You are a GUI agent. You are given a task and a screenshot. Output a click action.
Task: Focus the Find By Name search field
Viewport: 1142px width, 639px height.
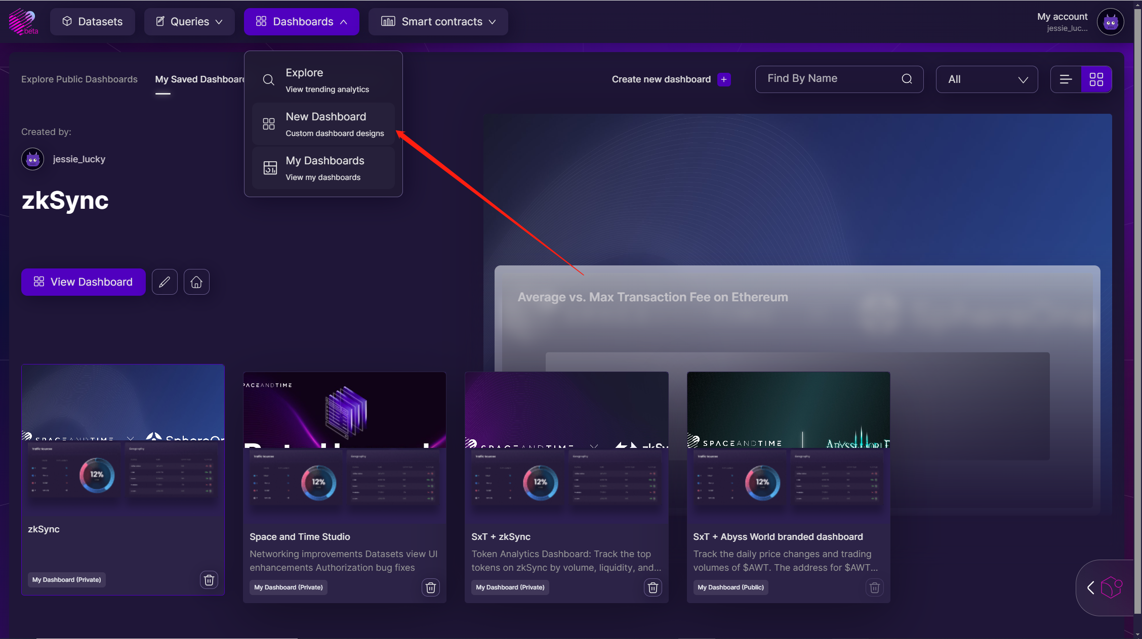(839, 79)
